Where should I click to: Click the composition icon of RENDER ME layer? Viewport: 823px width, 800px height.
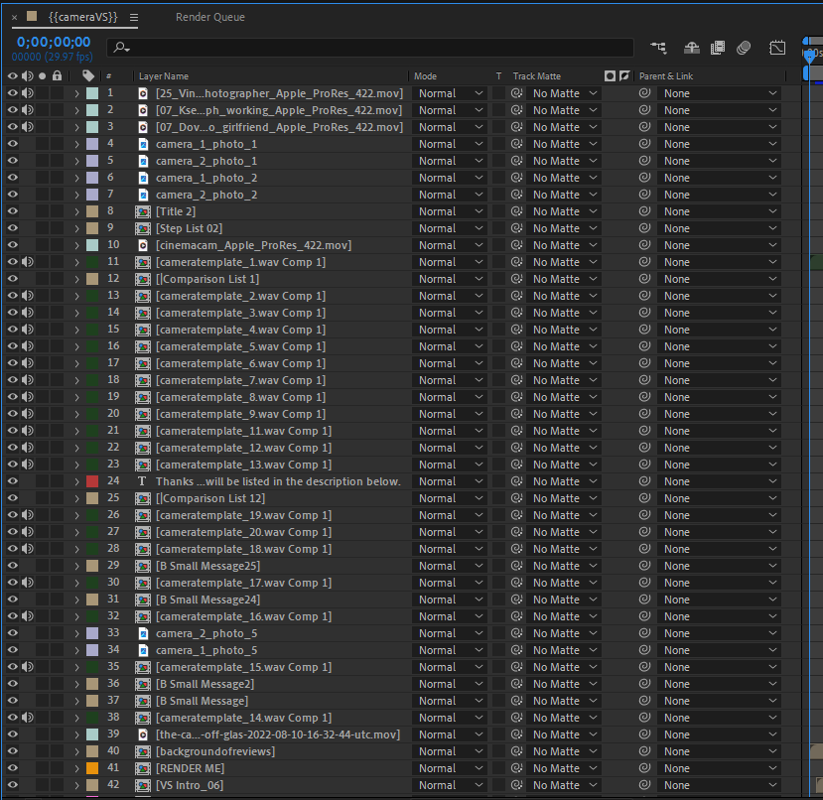point(143,768)
